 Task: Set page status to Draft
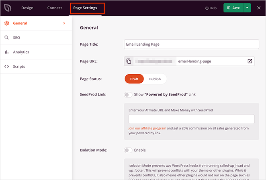tap(134, 79)
